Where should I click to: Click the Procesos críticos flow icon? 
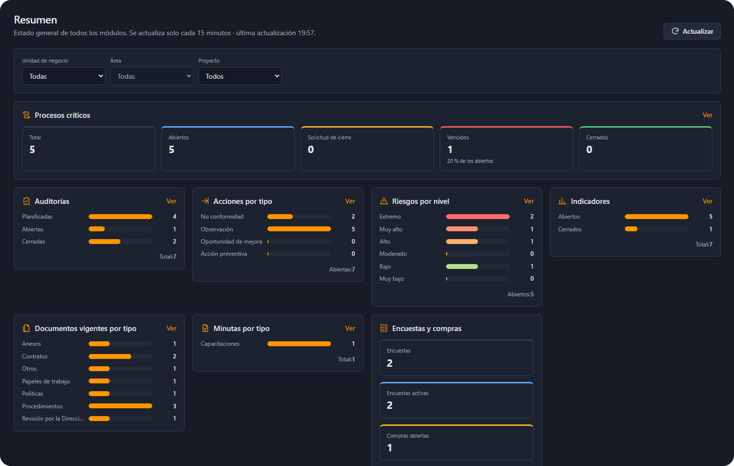point(26,115)
